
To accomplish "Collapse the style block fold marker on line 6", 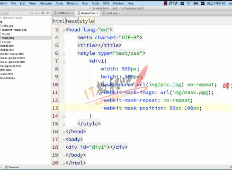I will tap(64, 54).
